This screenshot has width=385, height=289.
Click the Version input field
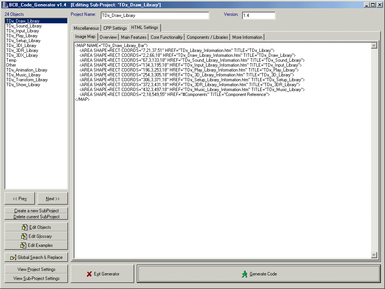click(x=259, y=15)
